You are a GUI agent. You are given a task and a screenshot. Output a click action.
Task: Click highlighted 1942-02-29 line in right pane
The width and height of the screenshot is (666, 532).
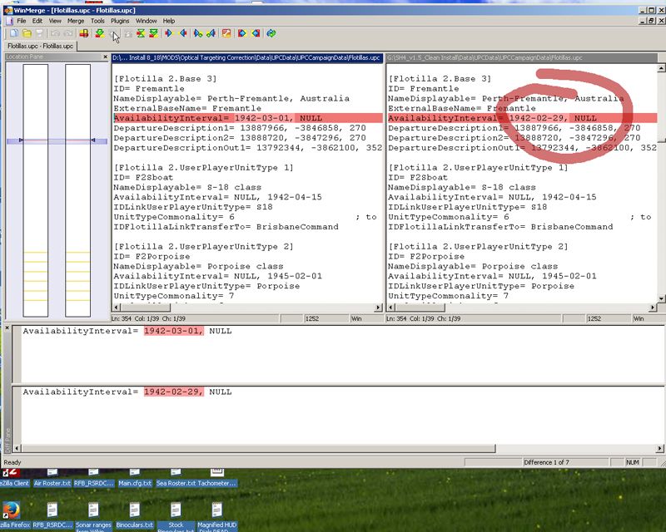click(x=522, y=118)
